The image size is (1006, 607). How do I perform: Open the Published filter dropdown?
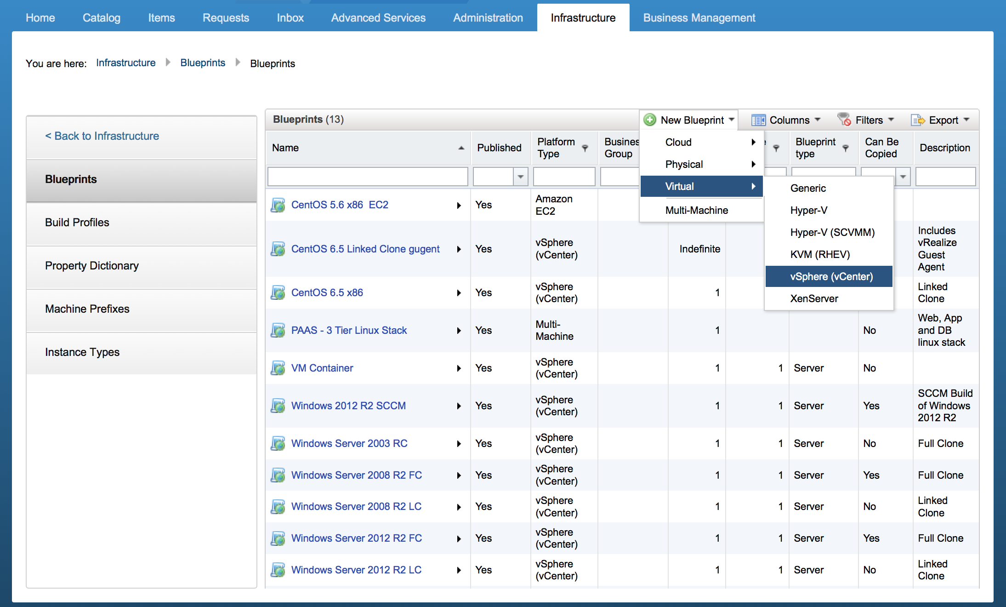coord(520,177)
